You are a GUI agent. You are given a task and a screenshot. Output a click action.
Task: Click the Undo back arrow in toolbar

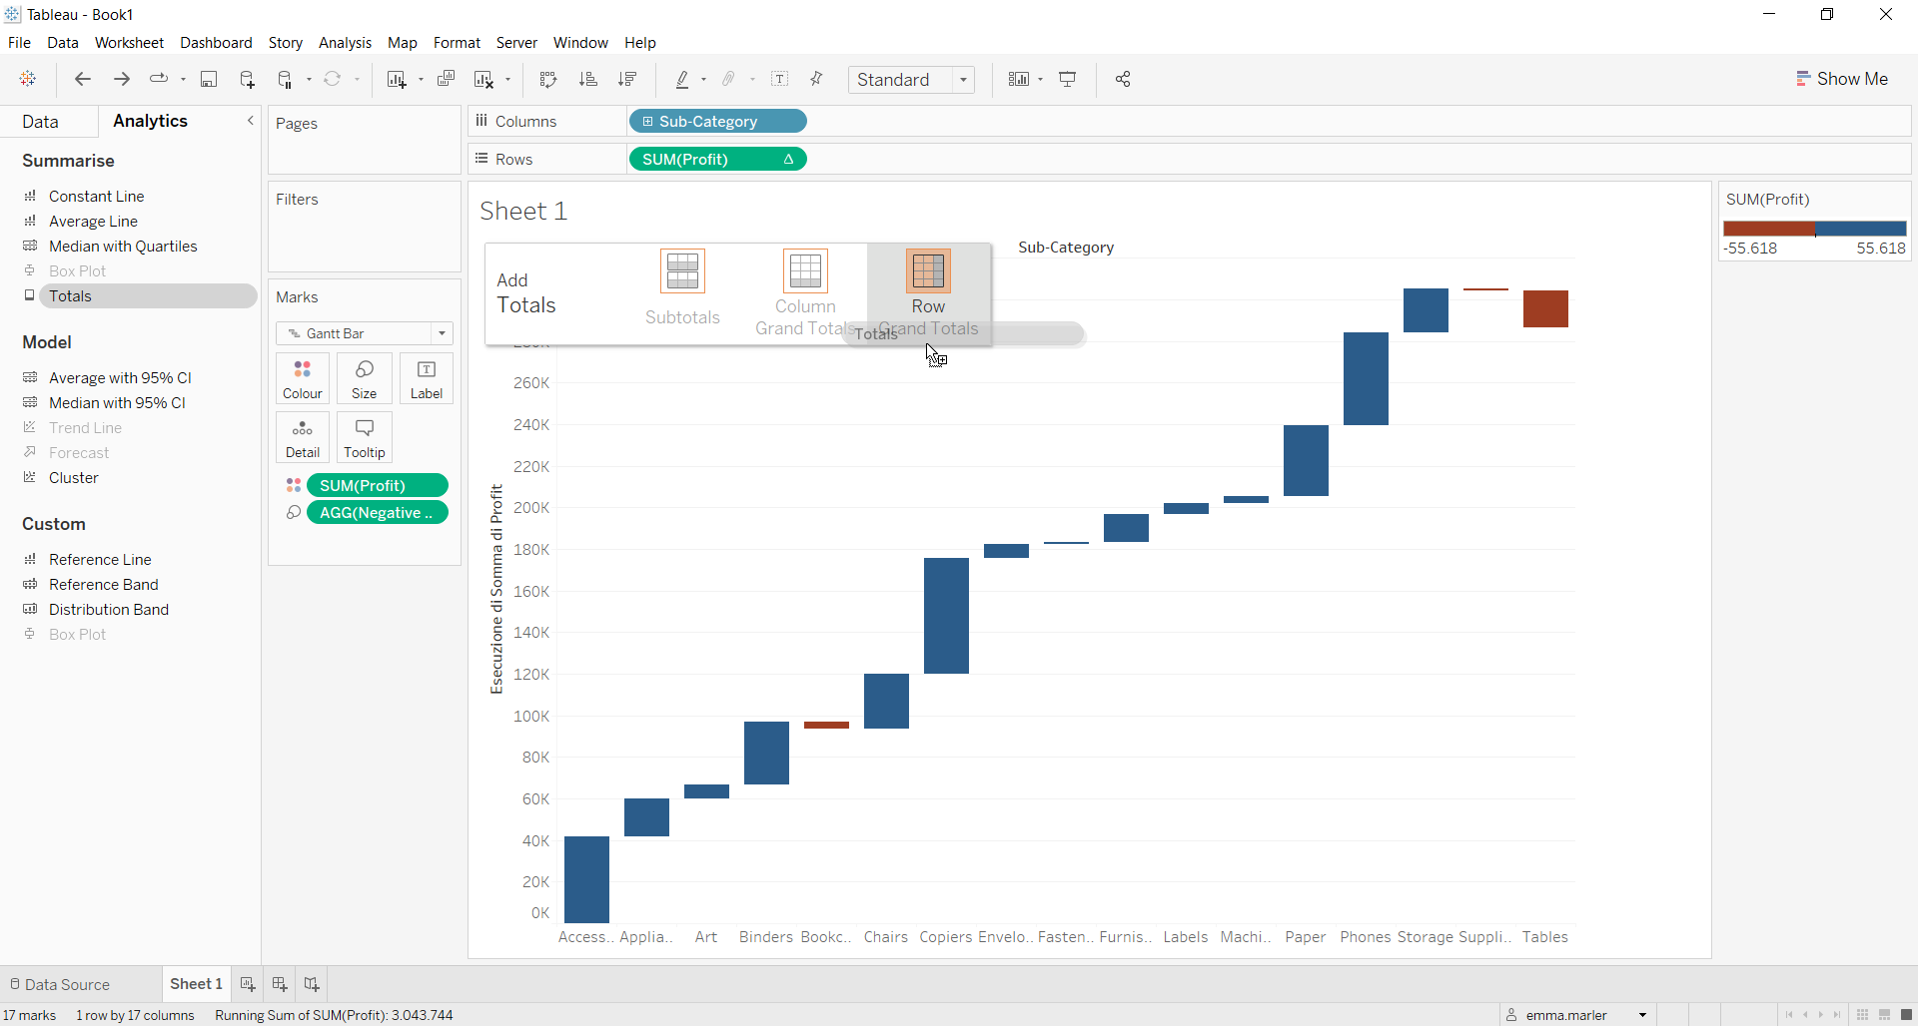coord(83,80)
